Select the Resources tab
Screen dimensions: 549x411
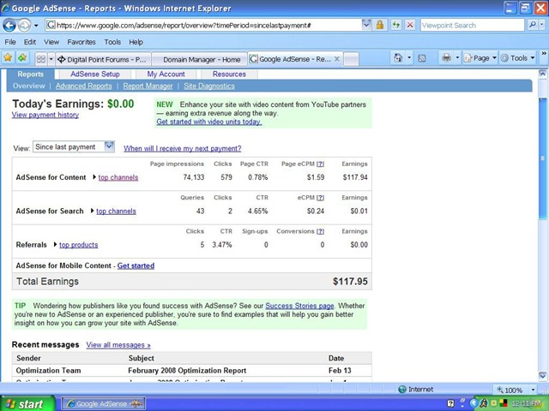[229, 74]
